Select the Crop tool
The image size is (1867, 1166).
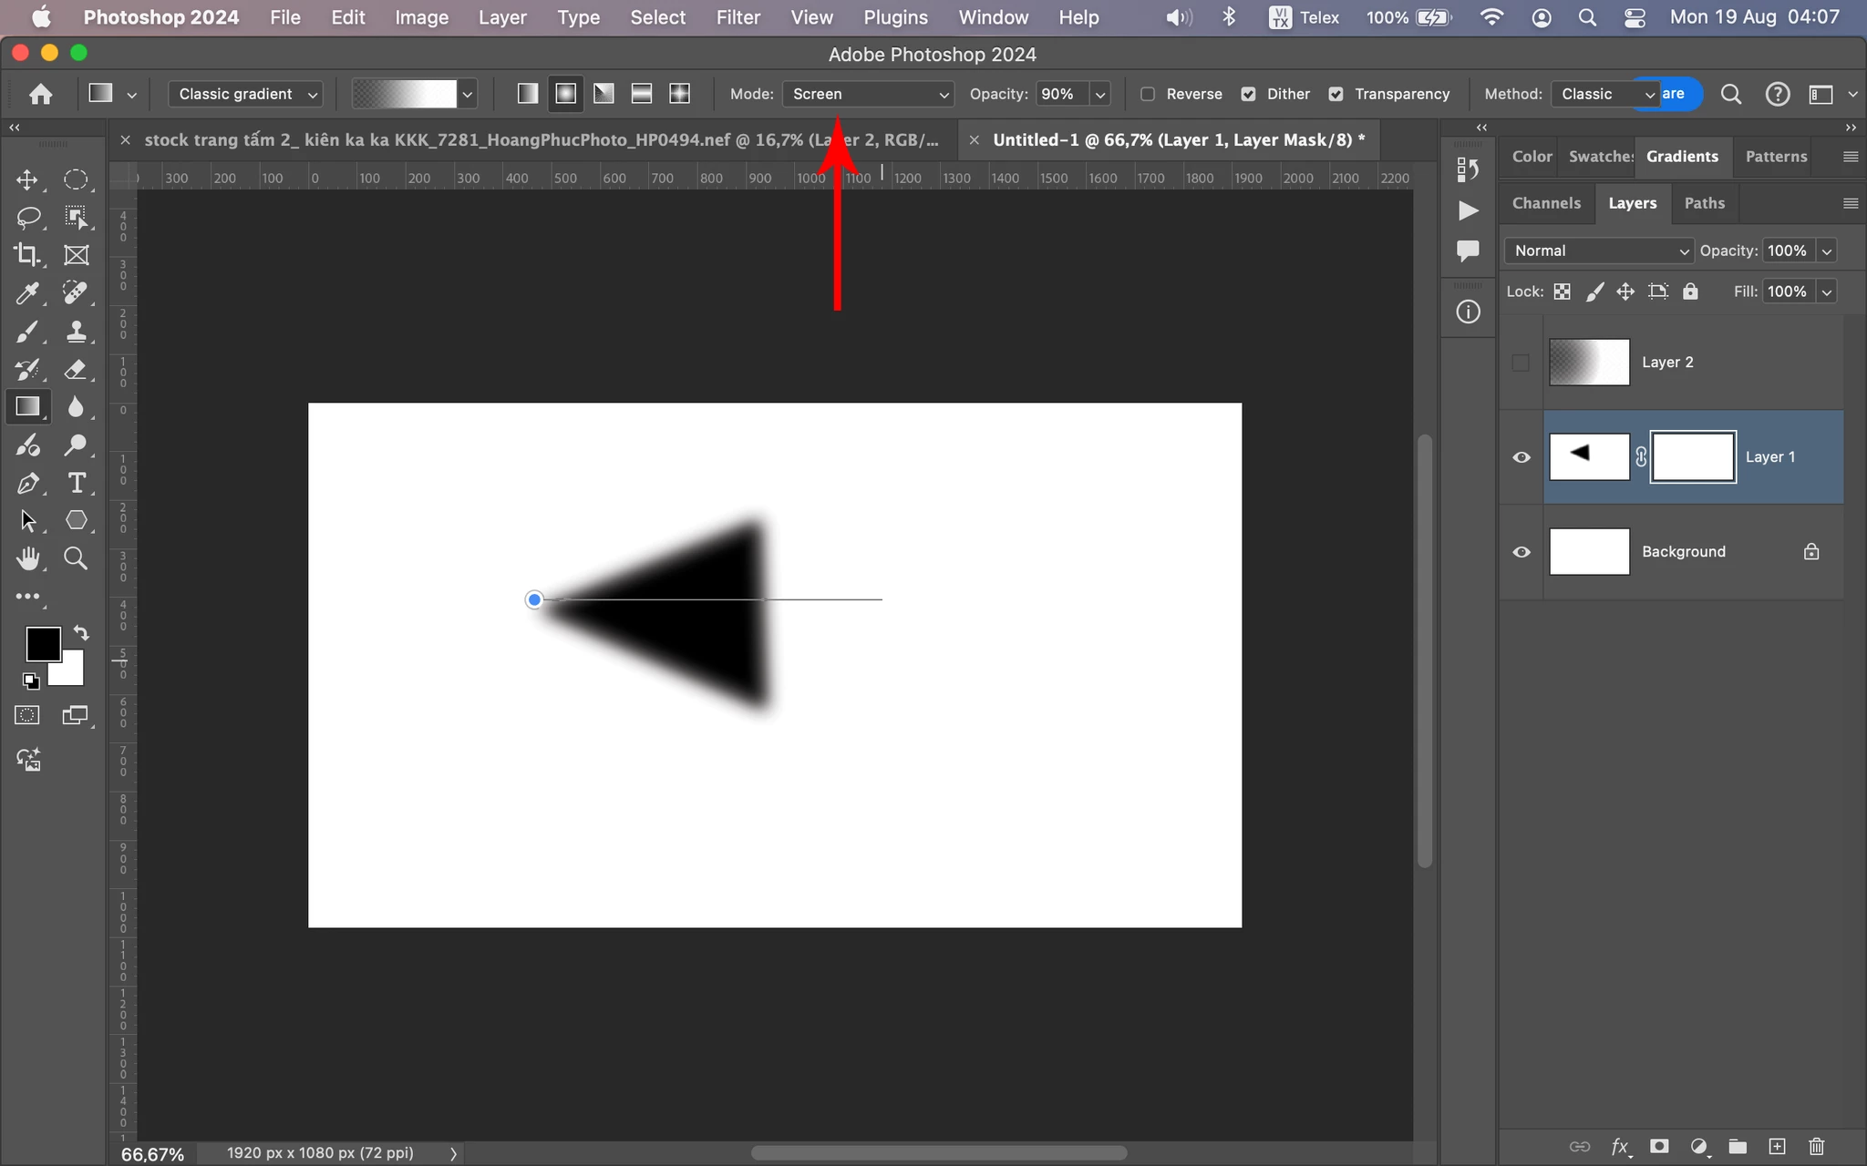tap(26, 255)
